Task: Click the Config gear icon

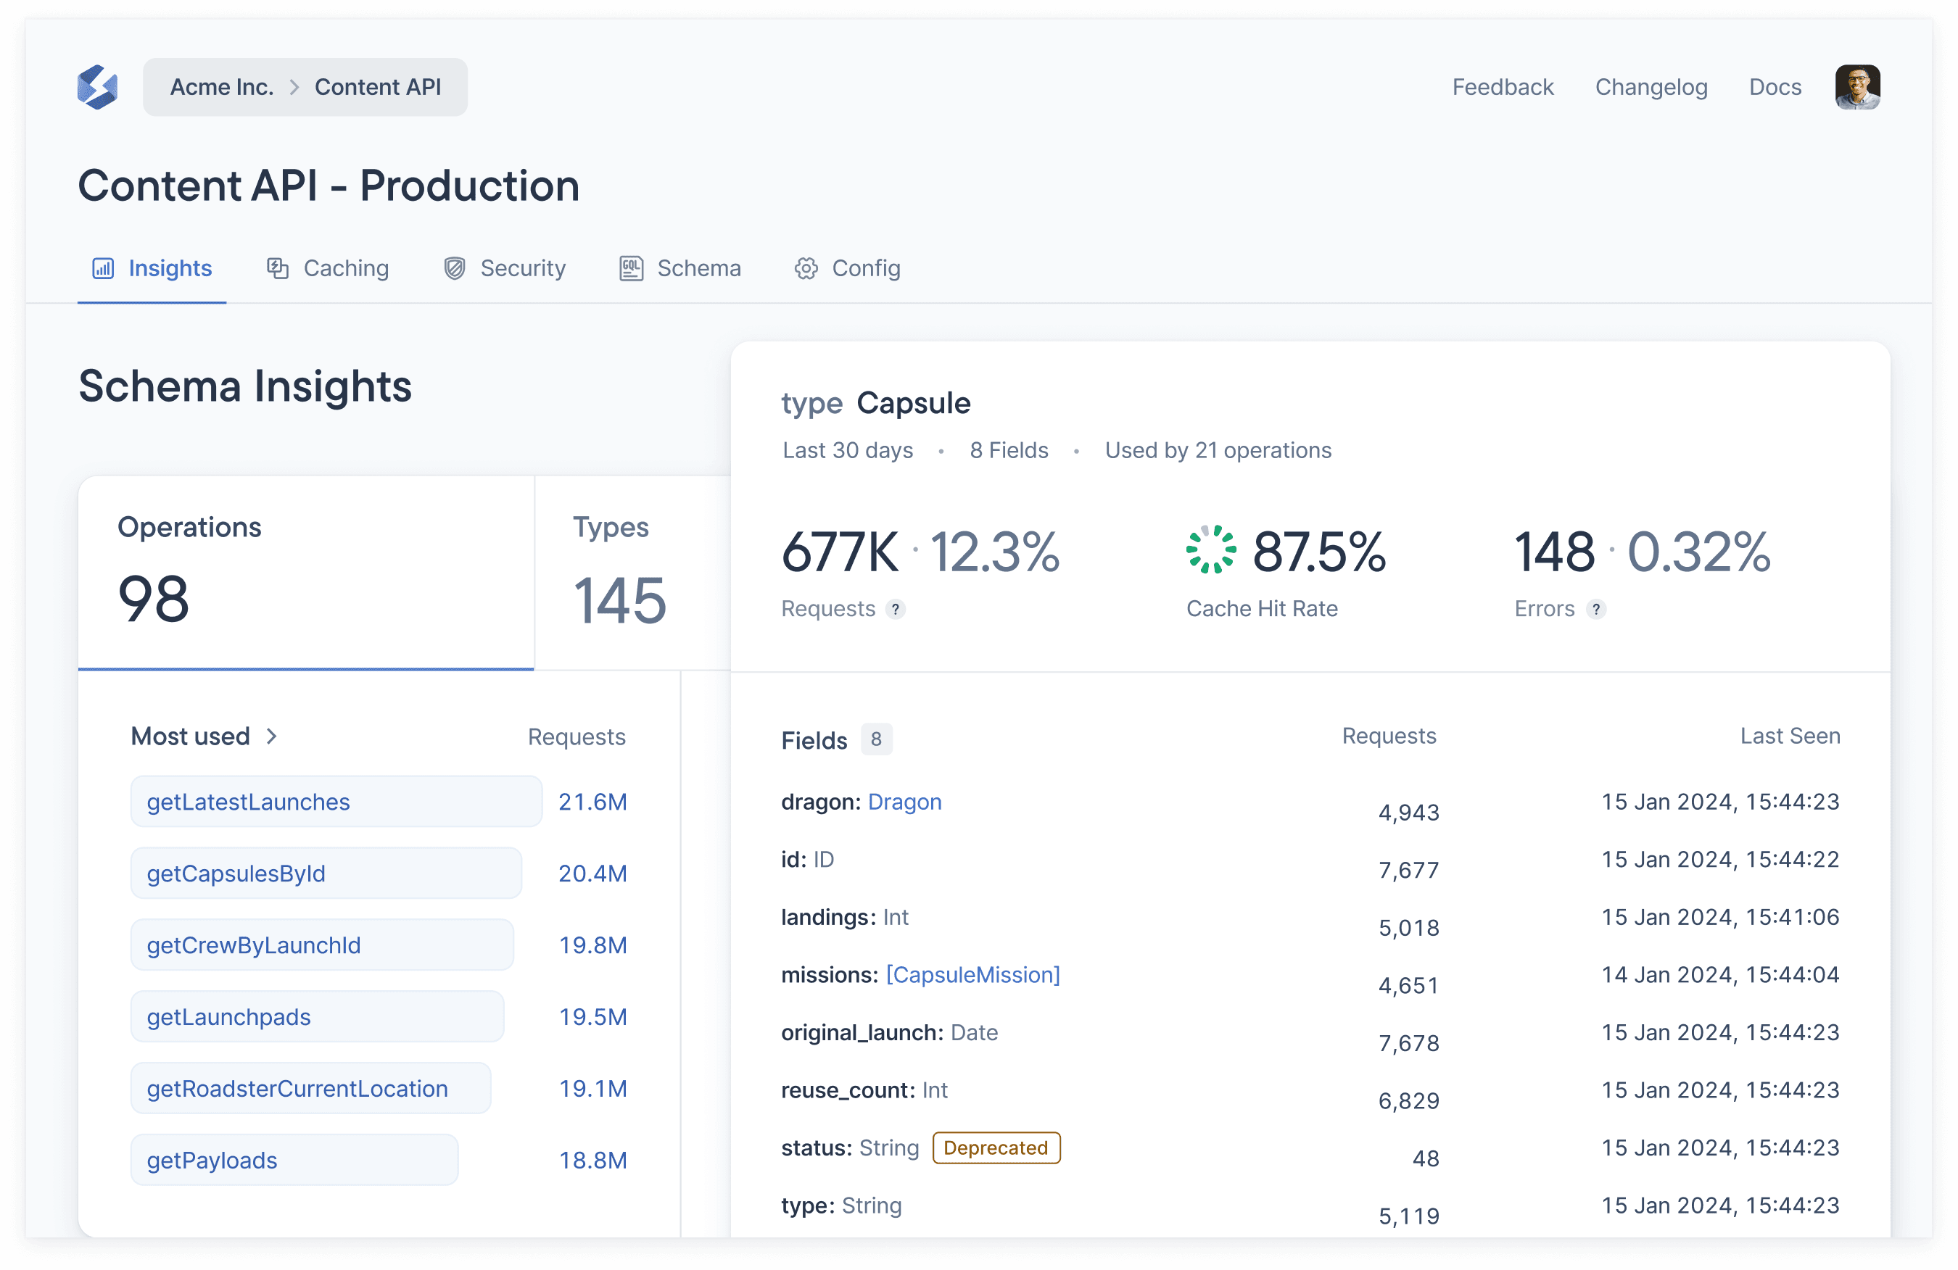Action: click(806, 268)
